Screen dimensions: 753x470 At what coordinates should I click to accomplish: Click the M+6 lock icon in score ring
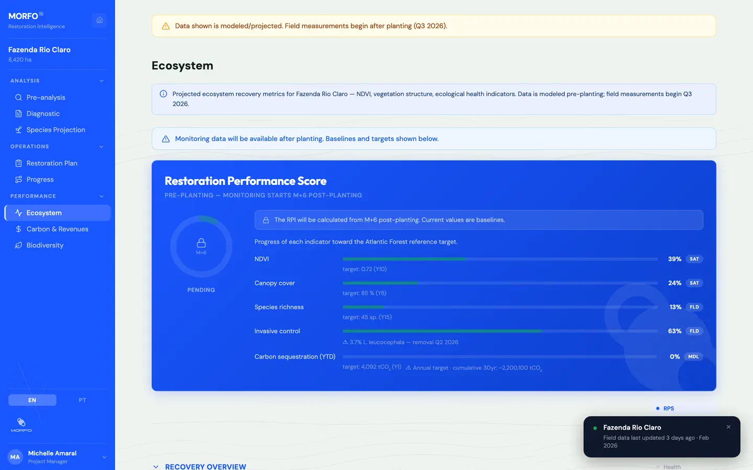click(201, 243)
